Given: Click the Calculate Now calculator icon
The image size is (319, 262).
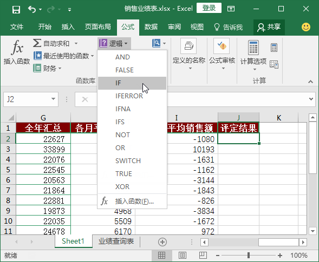Looking at the screenshot, I should [274, 48].
